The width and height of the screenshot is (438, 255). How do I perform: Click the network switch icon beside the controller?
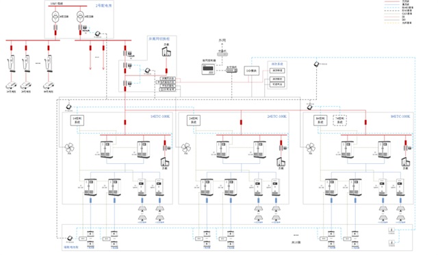click(232, 70)
